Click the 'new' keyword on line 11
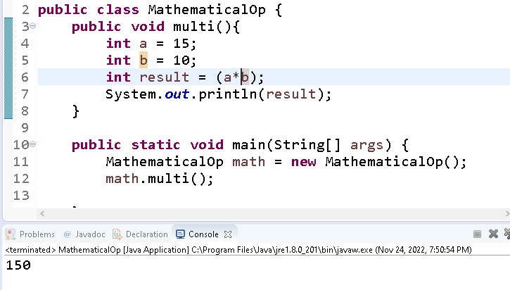Image resolution: width=510 pixels, height=290 pixels. (x=303, y=162)
